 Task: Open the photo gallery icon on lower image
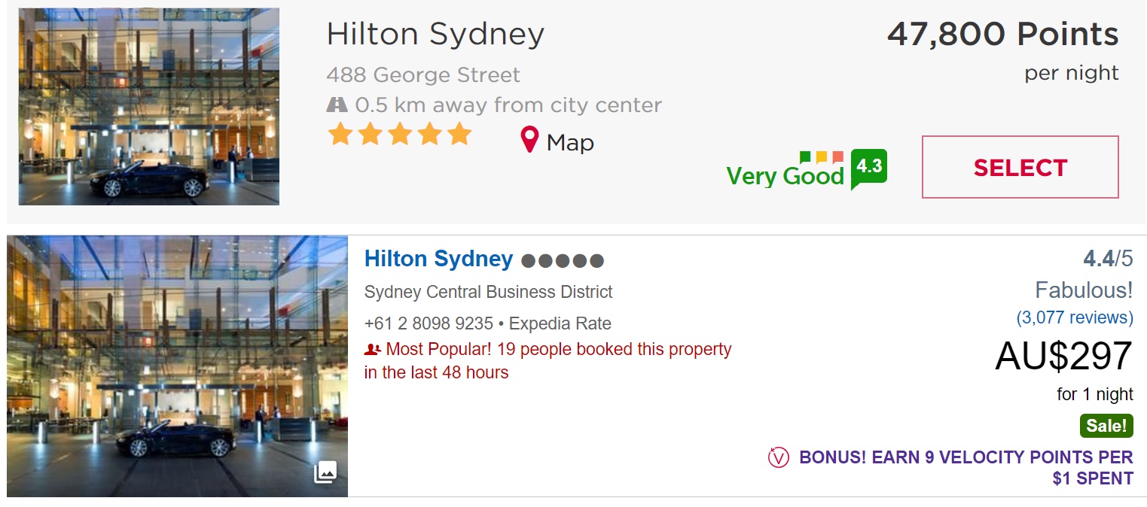click(325, 472)
